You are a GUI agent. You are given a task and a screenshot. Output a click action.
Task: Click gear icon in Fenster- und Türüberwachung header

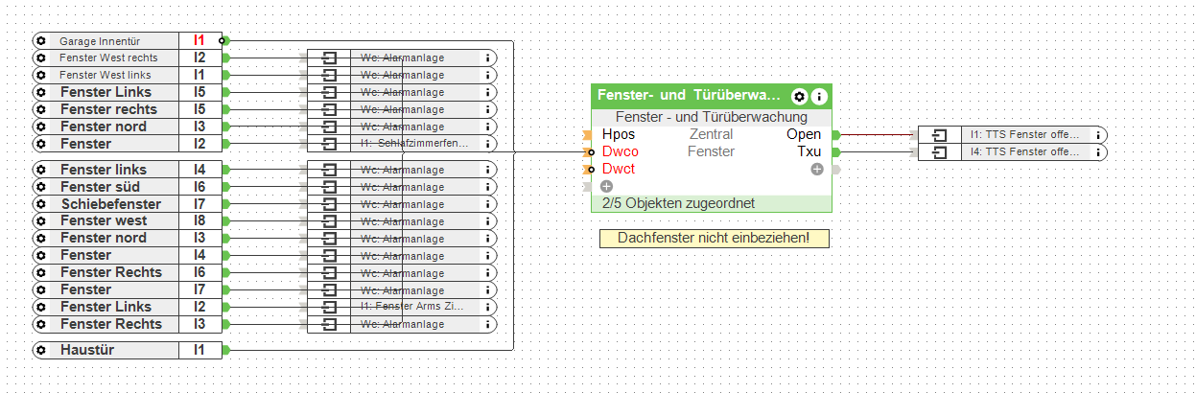pos(800,97)
